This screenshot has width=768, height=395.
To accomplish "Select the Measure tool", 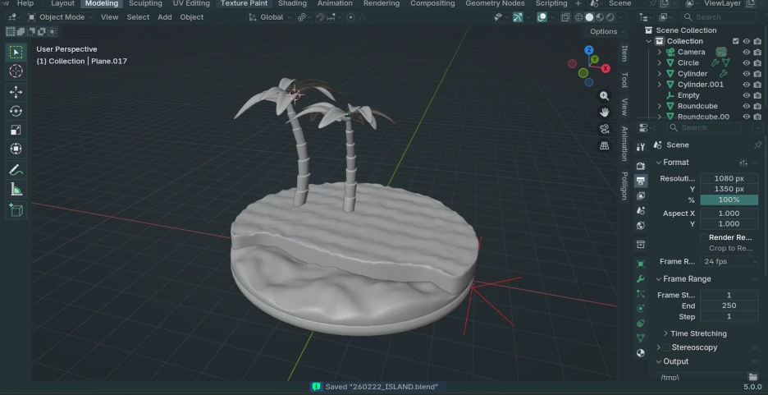I will tap(16, 189).
